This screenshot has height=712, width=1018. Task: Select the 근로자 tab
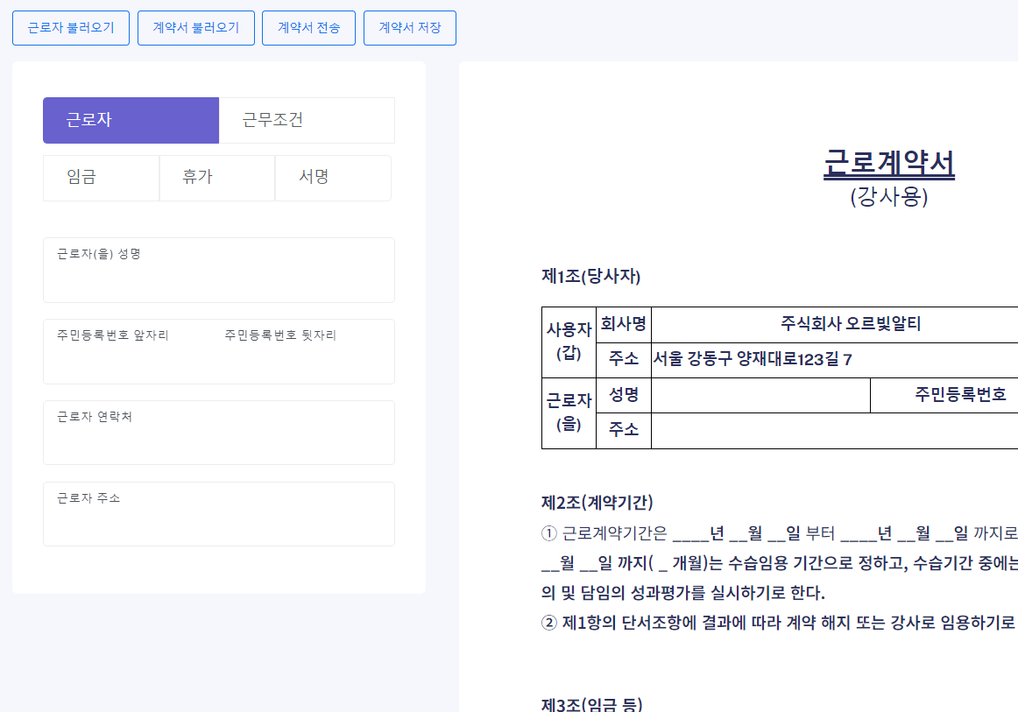point(131,120)
